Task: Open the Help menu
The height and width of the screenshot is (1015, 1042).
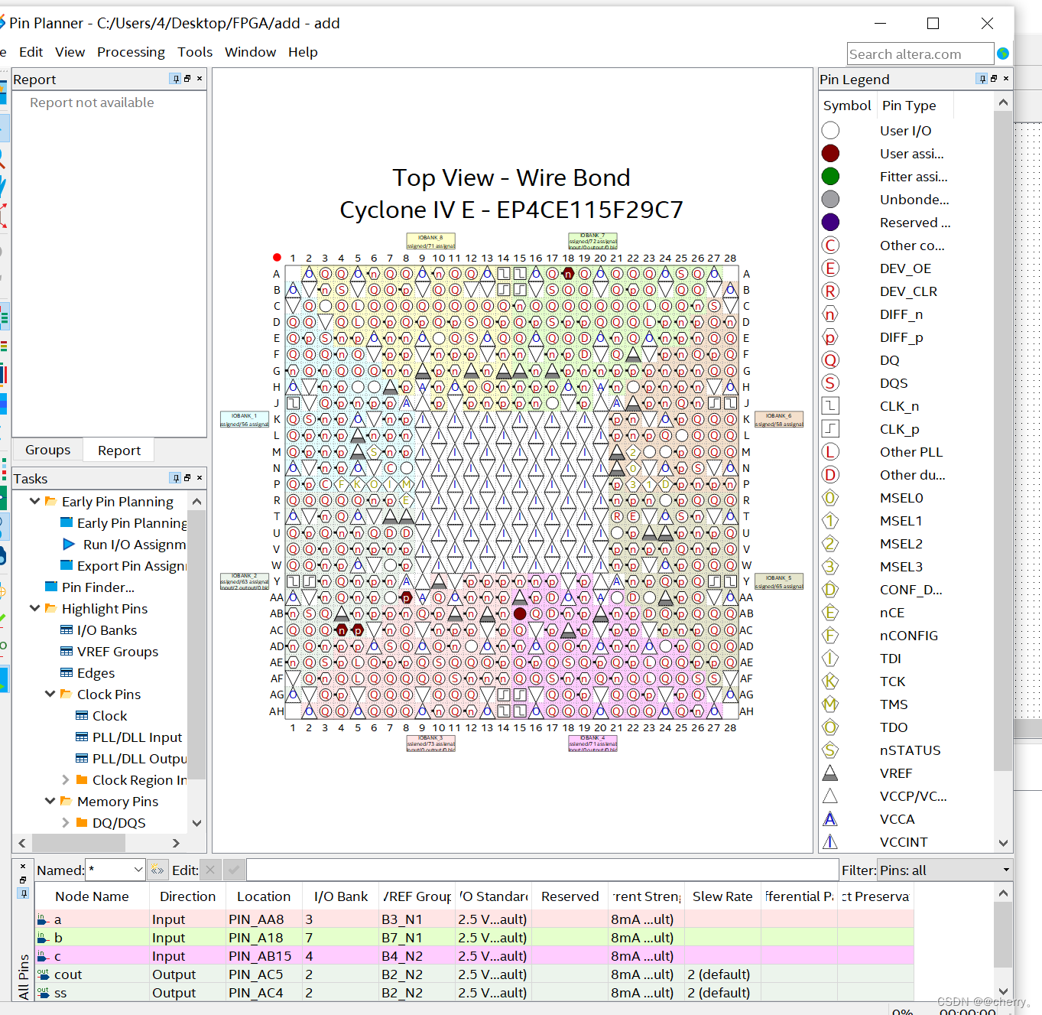Action: 303,52
